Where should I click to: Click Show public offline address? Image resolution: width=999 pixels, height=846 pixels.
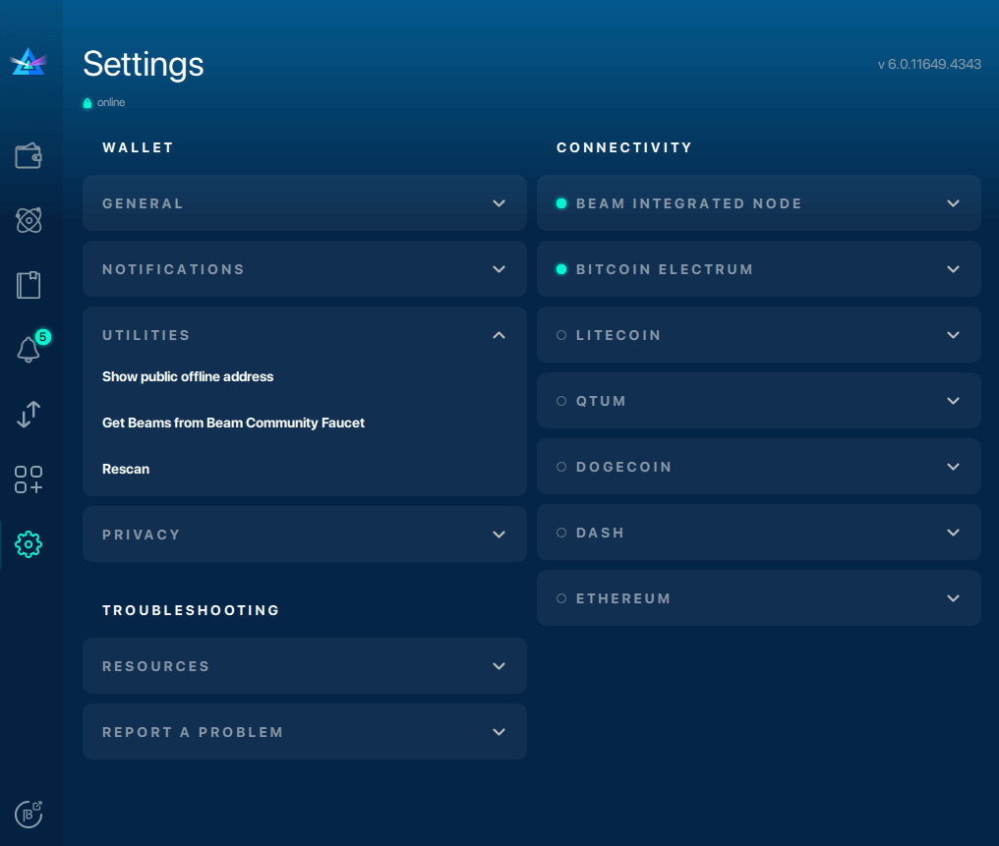pos(188,376)
